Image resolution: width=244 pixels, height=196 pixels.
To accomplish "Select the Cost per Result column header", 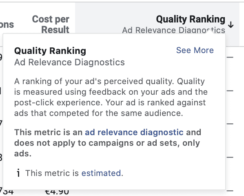I will click(51, 24).
